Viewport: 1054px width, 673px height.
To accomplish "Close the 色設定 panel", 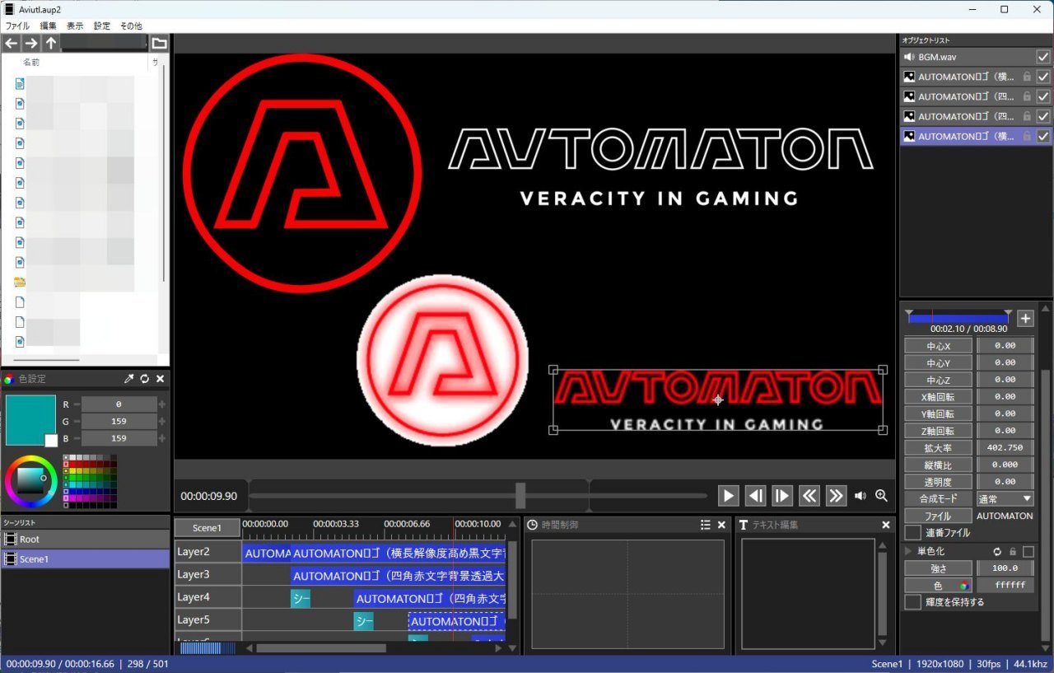I will tap(160, 379).
